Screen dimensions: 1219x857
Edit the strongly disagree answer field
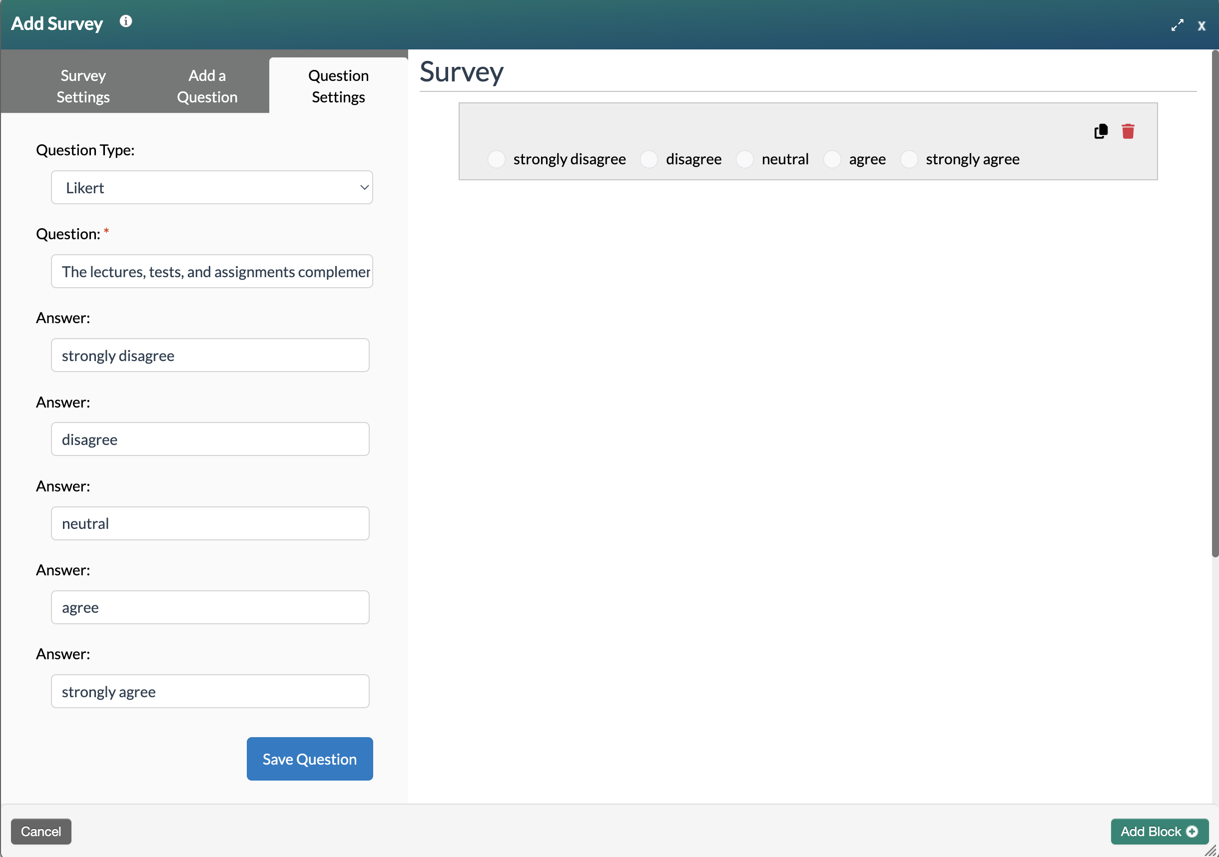[210, 355]
